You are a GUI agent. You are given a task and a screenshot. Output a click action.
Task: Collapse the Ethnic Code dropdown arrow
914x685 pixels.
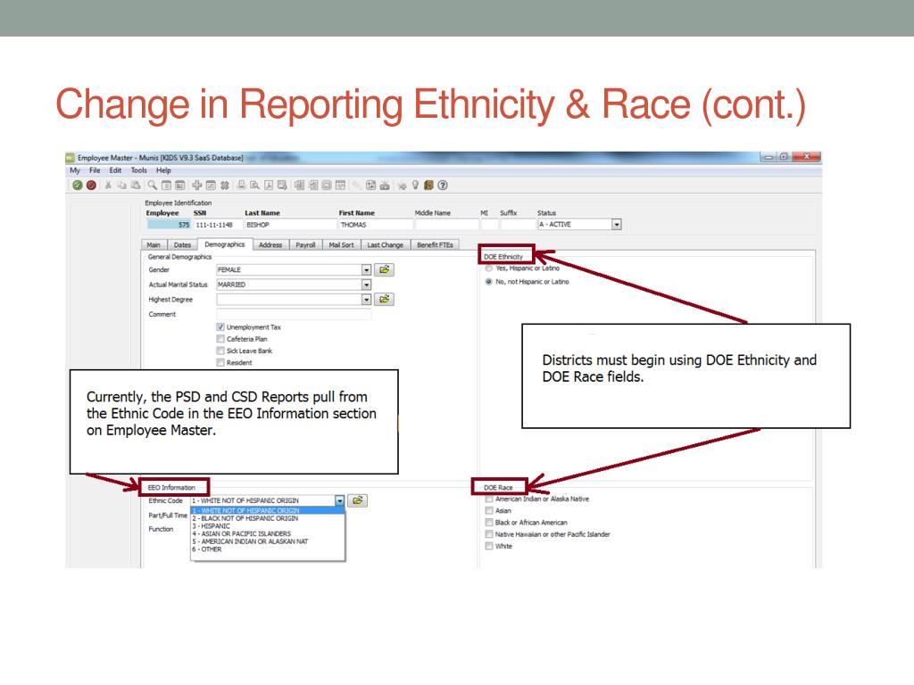pyautogui.click(x=339, y=500)
